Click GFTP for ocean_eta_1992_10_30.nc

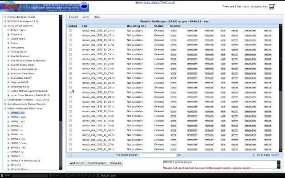coord(235,107)
